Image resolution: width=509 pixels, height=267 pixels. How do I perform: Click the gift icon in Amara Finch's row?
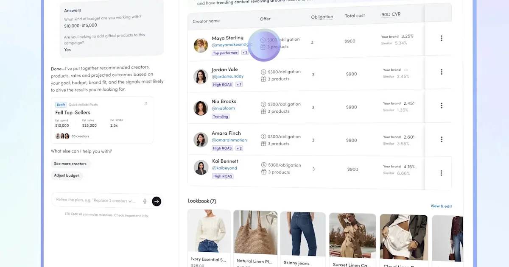263,144
